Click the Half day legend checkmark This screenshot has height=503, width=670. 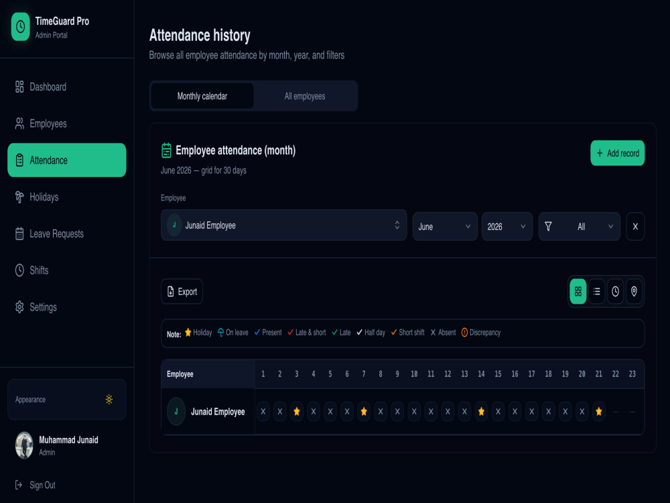point(359,333)
